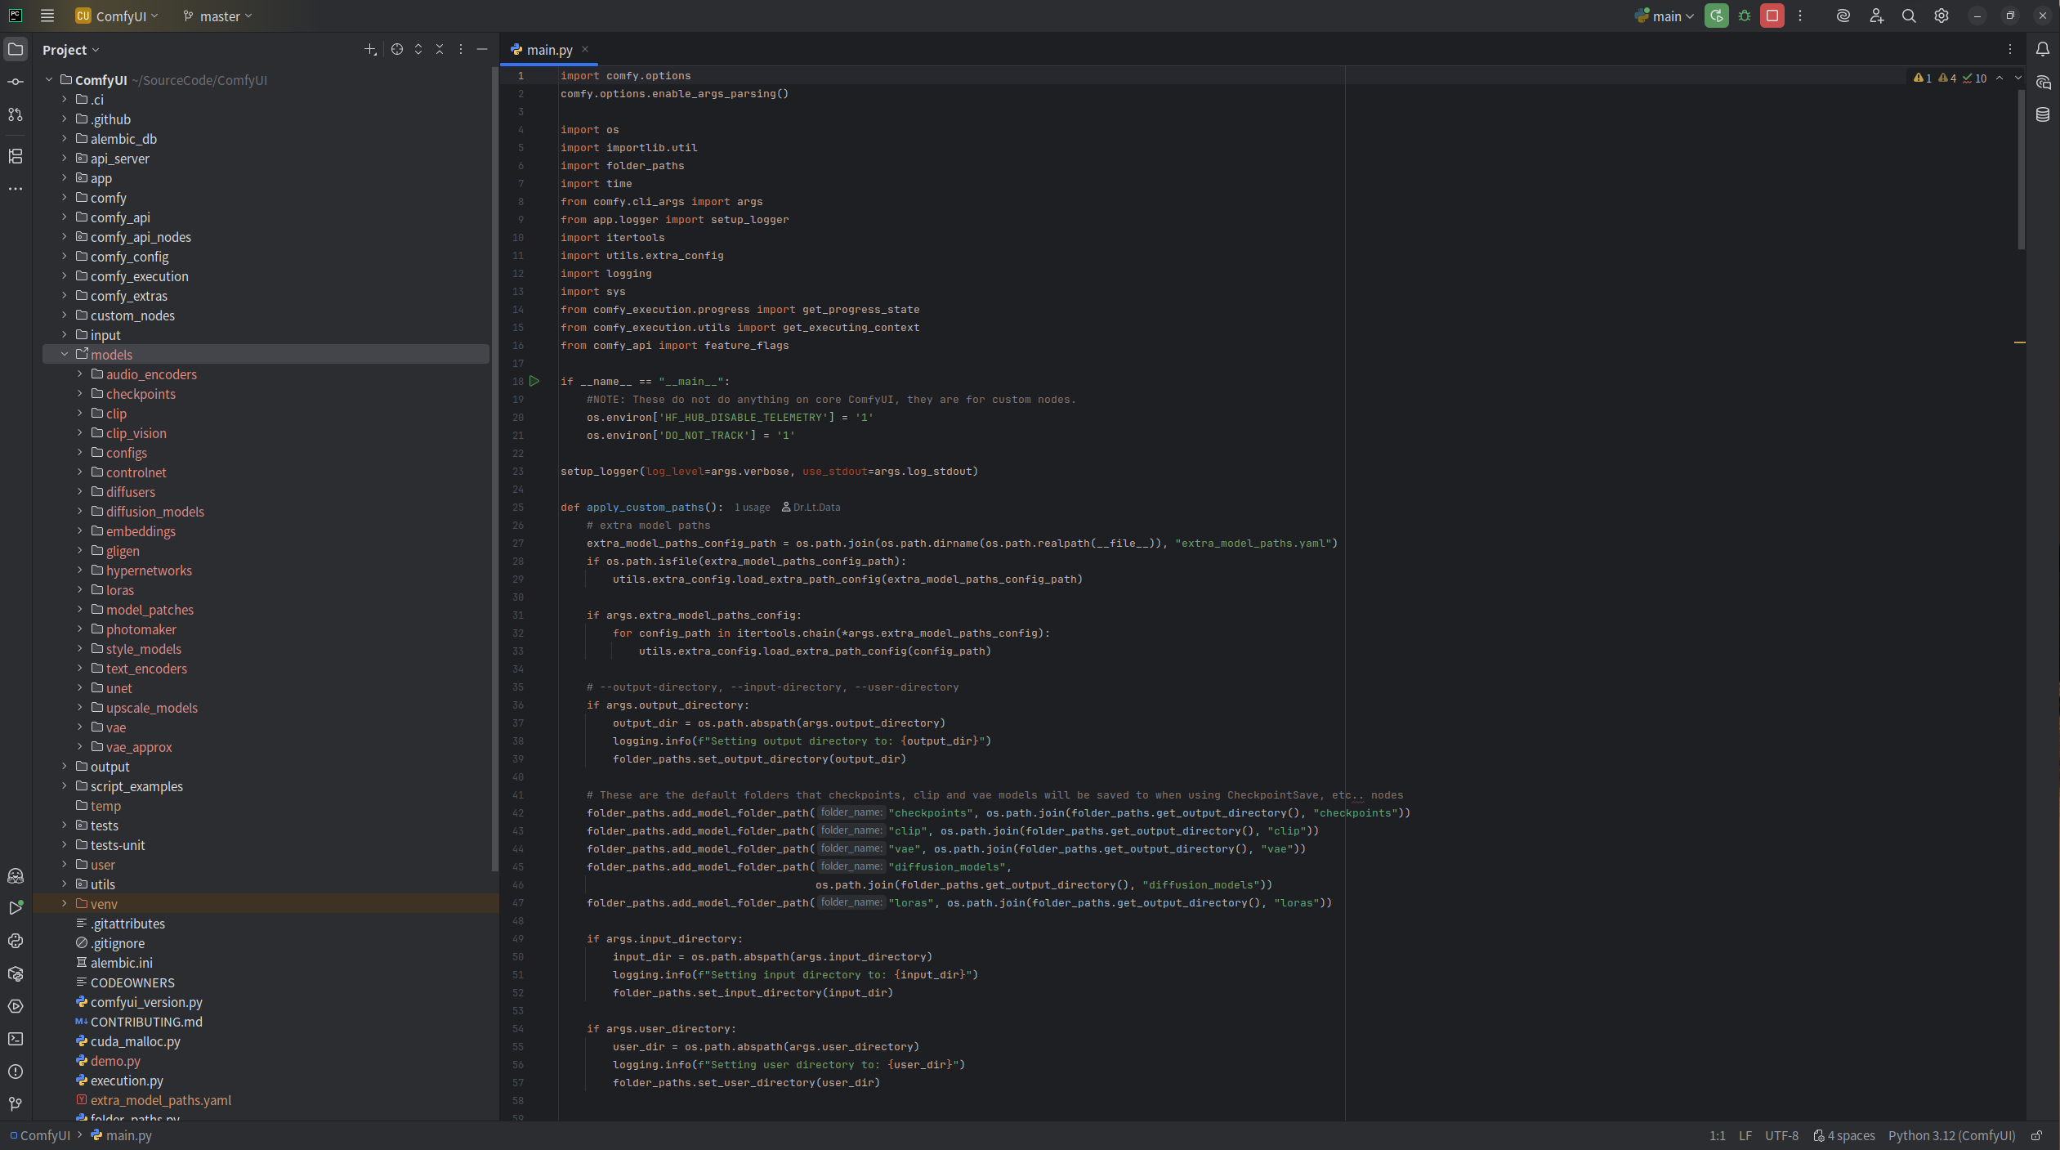Click main.py breadcrumb in status bar
Screen dimensions: 2060x1150
[121, 1135]
